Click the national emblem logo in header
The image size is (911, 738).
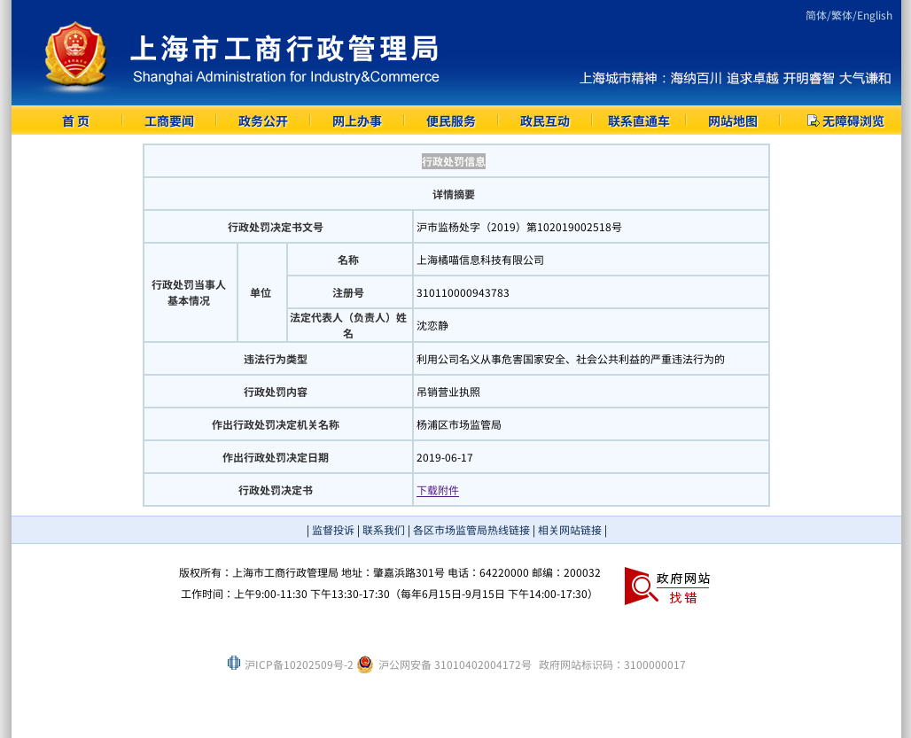click(x=76, y=55)
